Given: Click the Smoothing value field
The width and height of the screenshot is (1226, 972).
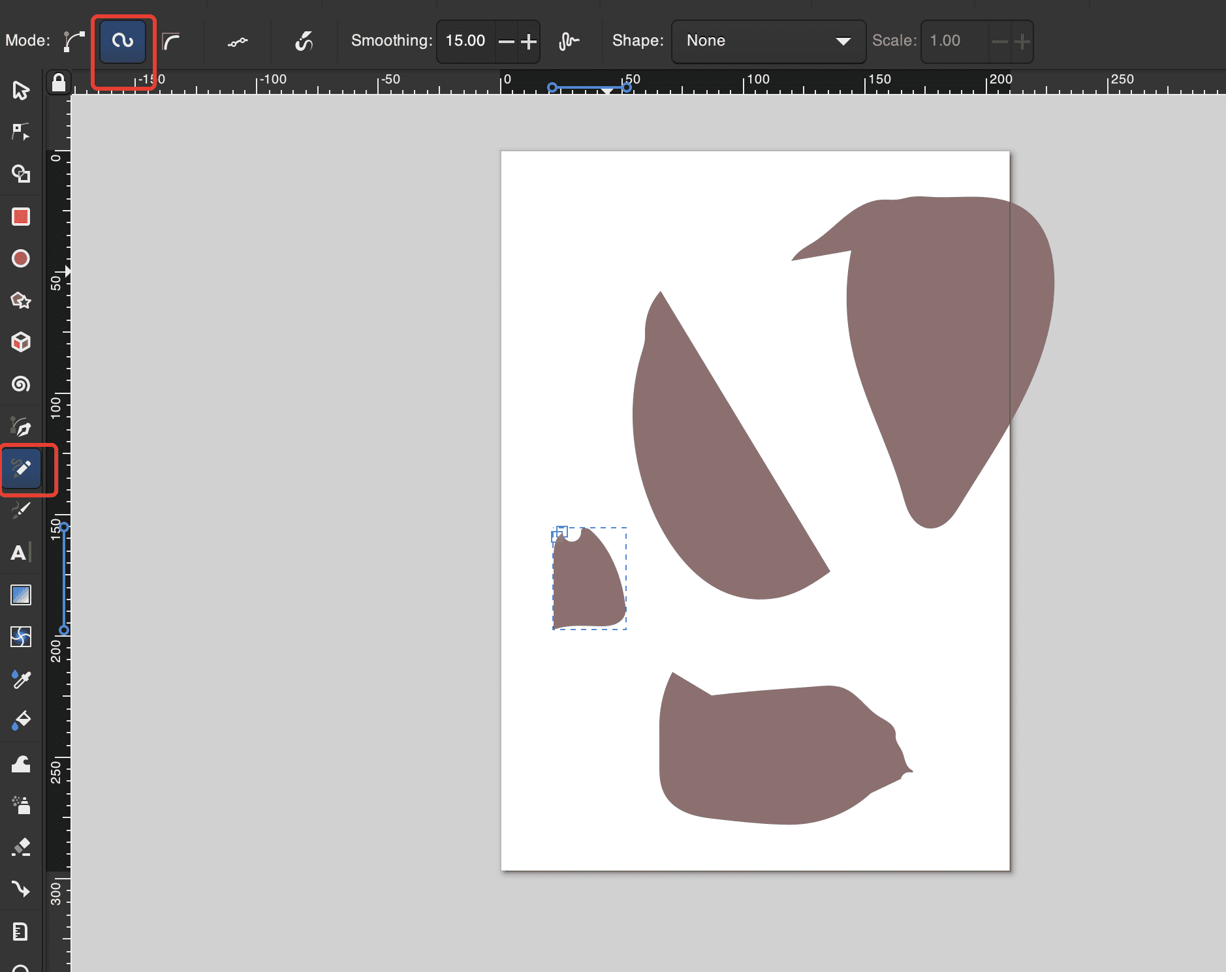Looking at the screenshot, I should point(467,41).
